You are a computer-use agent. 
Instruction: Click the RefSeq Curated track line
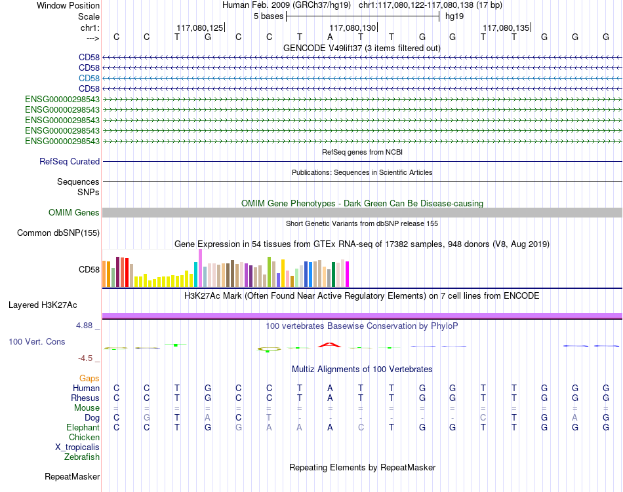tap(362, 161)
